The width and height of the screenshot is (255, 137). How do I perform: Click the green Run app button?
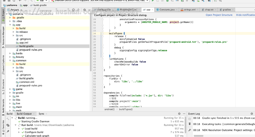point(153,1)
